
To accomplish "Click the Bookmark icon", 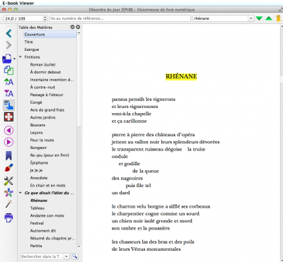I will [x=8, y=155].
